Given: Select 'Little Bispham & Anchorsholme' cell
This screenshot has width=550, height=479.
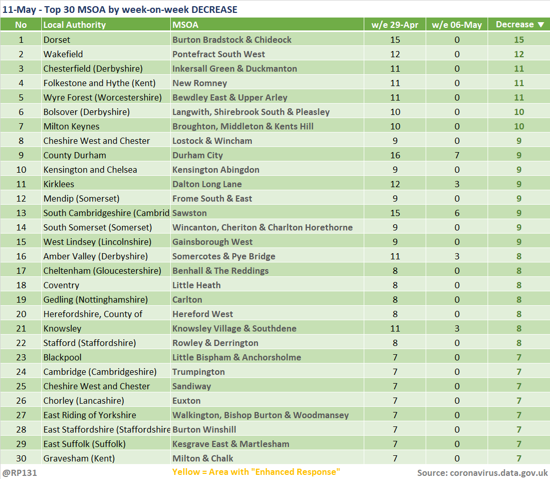Looking at the screenshot, I should (267, 357).
